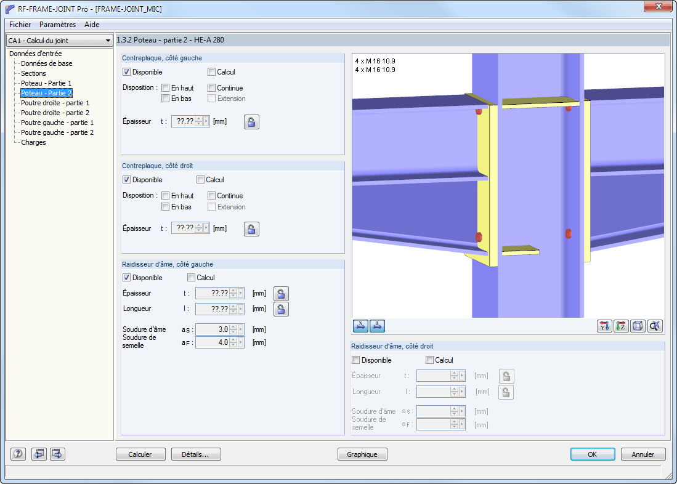Select Poutre droite - partie 2
This screenshot has height=484, width=677.
55,113
